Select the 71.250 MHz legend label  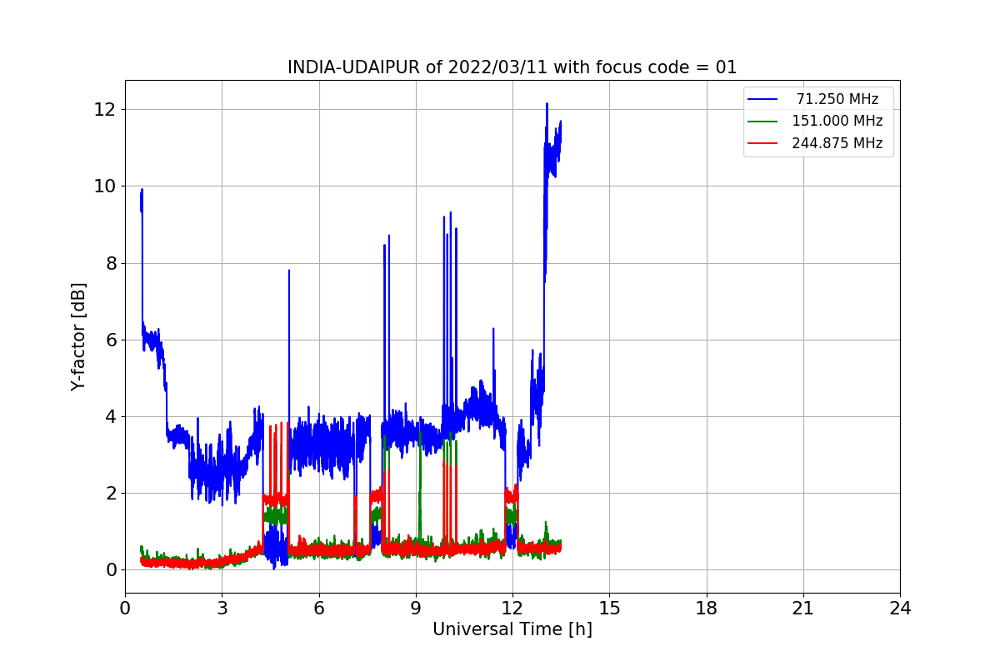tap(837, 99)
